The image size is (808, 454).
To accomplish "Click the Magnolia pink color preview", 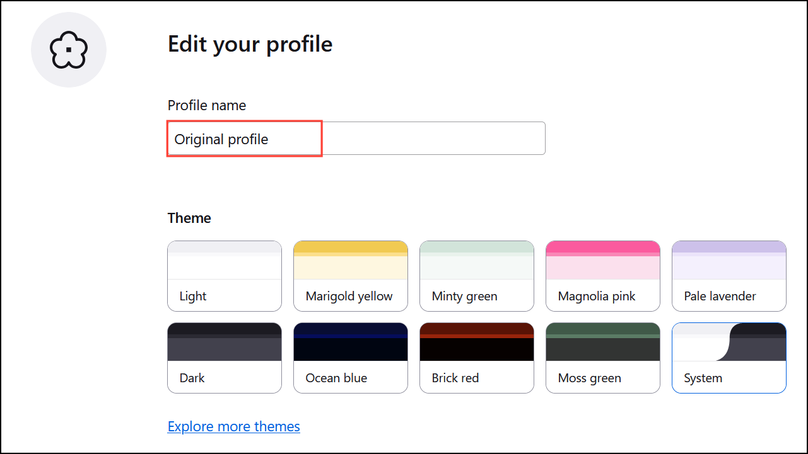I will pos(602,260).
